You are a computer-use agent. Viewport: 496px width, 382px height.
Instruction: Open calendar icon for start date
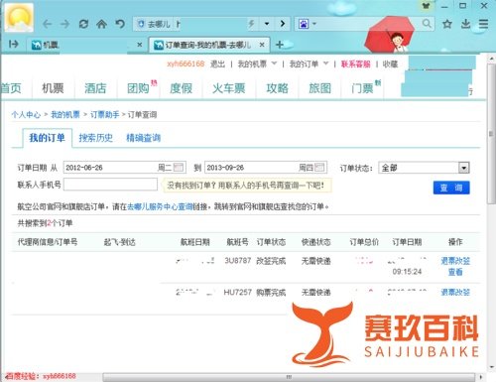[179, 167]
